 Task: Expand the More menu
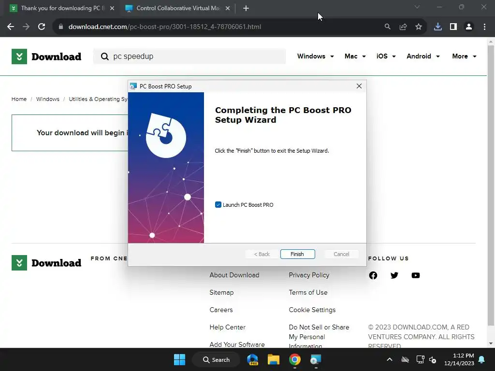point(464,56)
